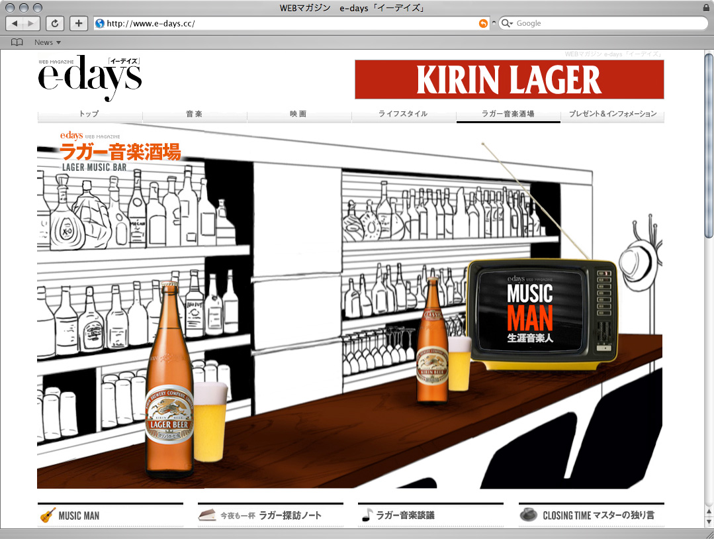Click the Google search magnifier dropdown

[x=507, y=23]
